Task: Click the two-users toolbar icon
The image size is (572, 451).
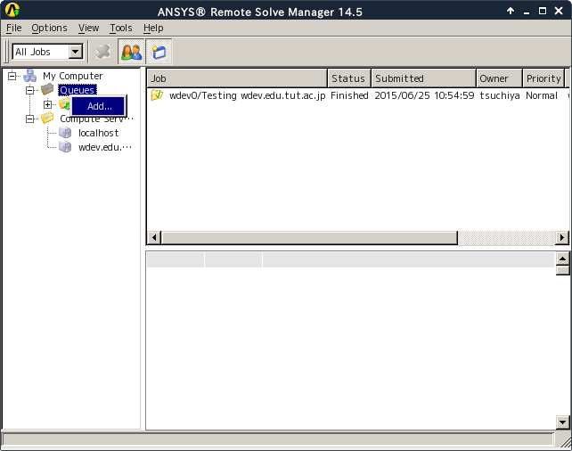Action: point(131,52)
